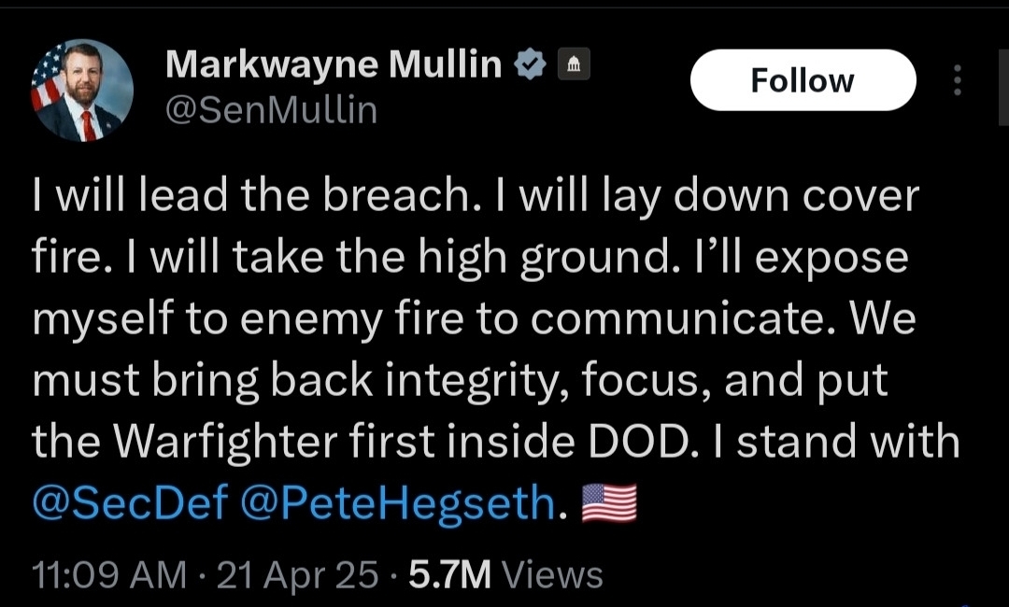The width and height of the screenshot is (1009, 607).
Task: Click the government building badge icon
Action: tap(574, 65)
